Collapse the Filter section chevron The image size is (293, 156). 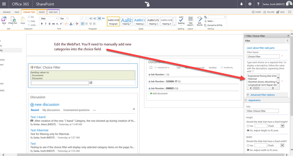point(287,41)
